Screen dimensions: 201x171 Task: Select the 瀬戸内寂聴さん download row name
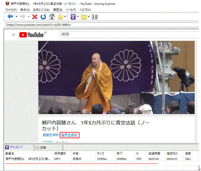coord(28,159)
